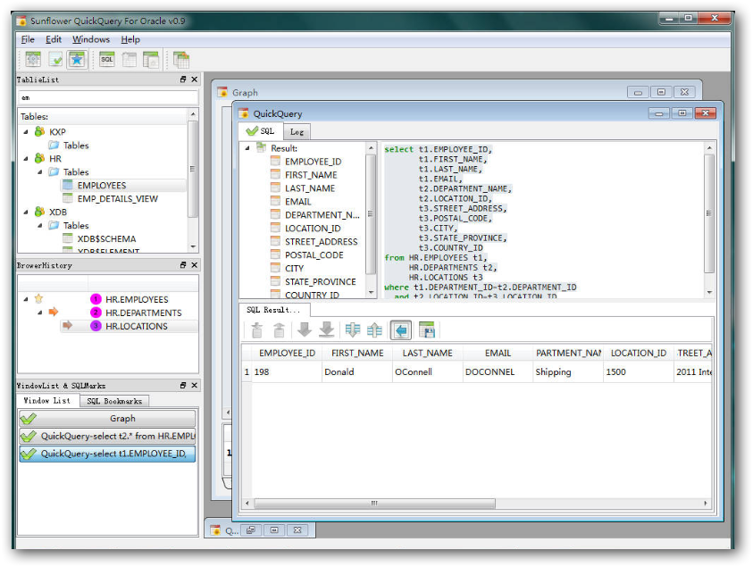
Task: Click the LAST_NAME column header
Action: click(x=427, y=353)
